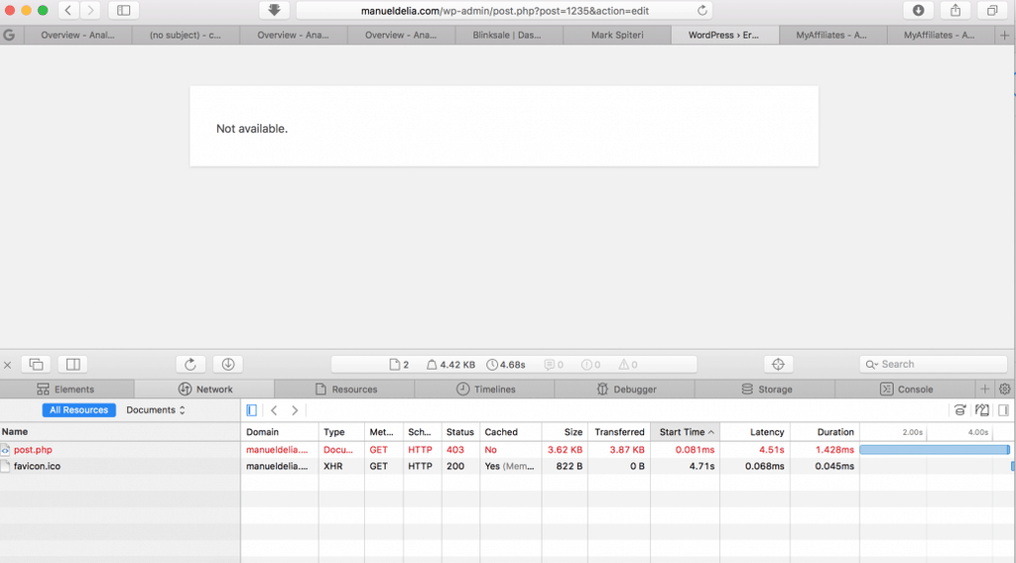Image resolution: width=1016 pixels, height=563 pixels.
Task: Toggle the Safari sidebar button
Action: tap(123, 10)
